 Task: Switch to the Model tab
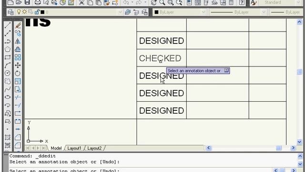pyautogui.click(x=56, y=148)
